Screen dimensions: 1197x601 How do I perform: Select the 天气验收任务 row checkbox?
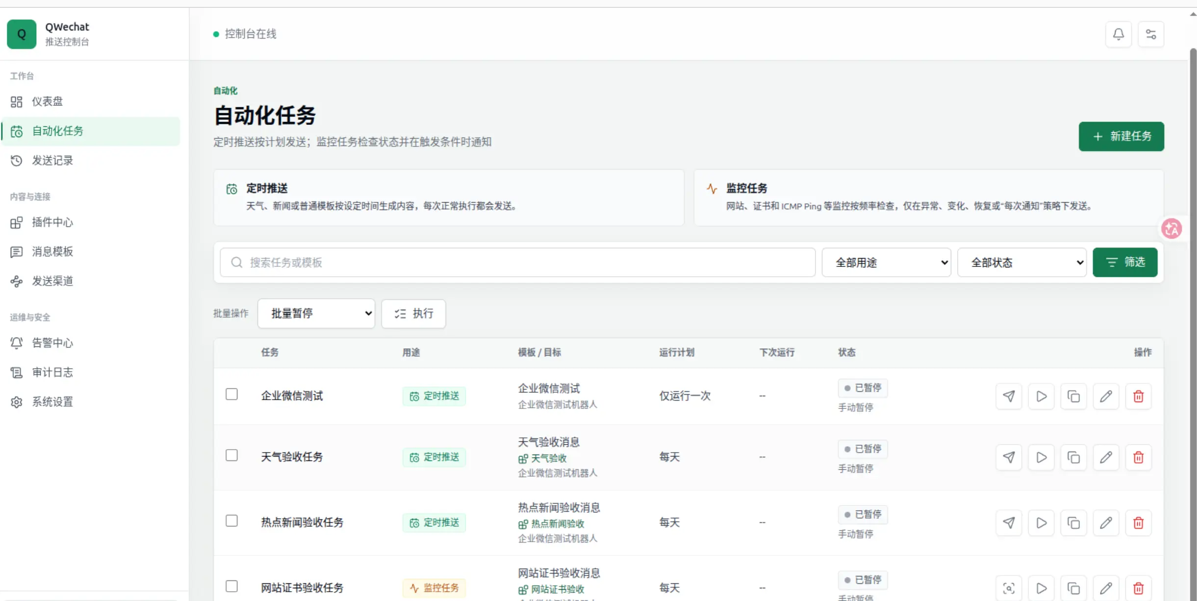231,456
